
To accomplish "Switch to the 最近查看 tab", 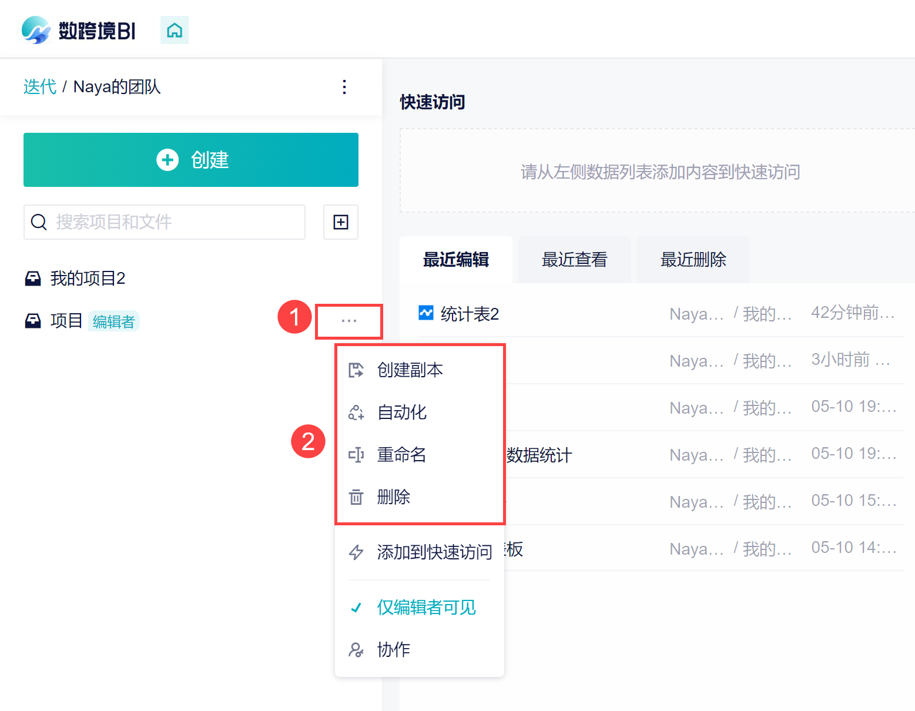I will click(574, 260).
